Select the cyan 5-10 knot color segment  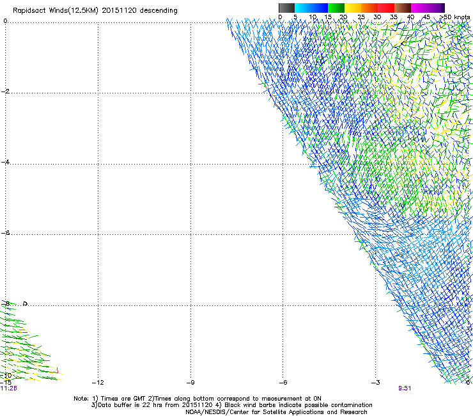(303, 8)
